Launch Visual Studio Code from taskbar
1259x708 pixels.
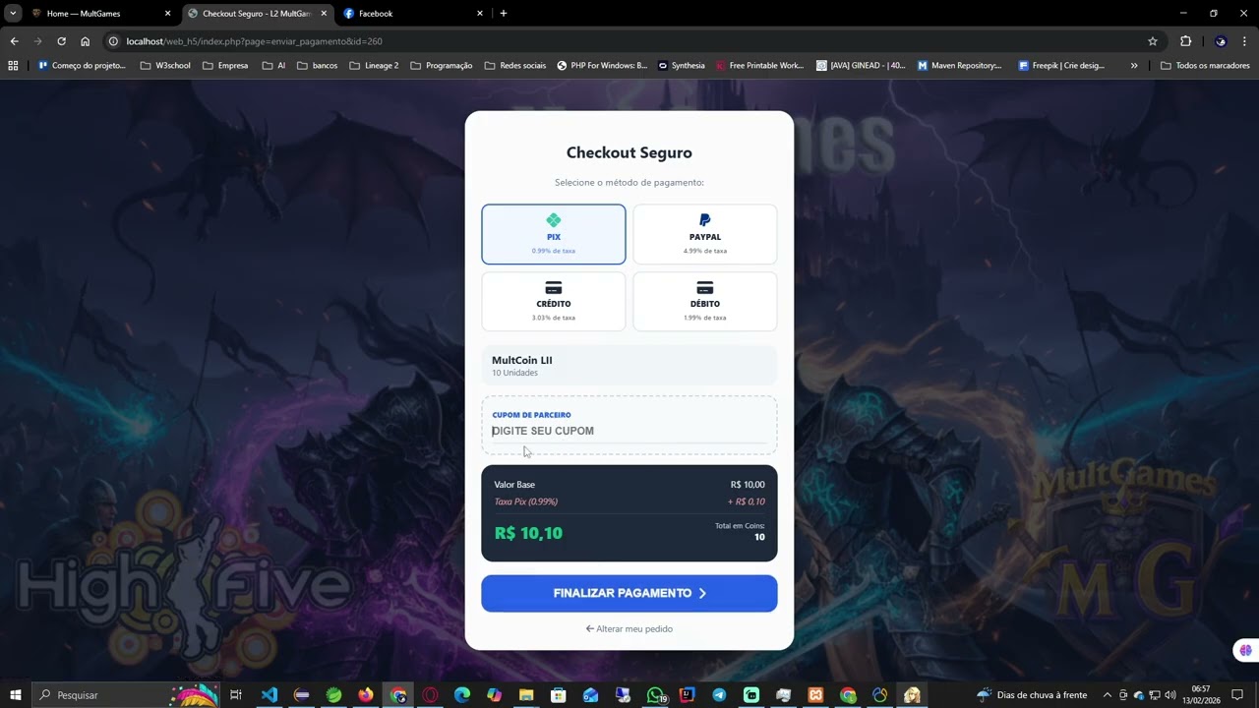point(269,695)
